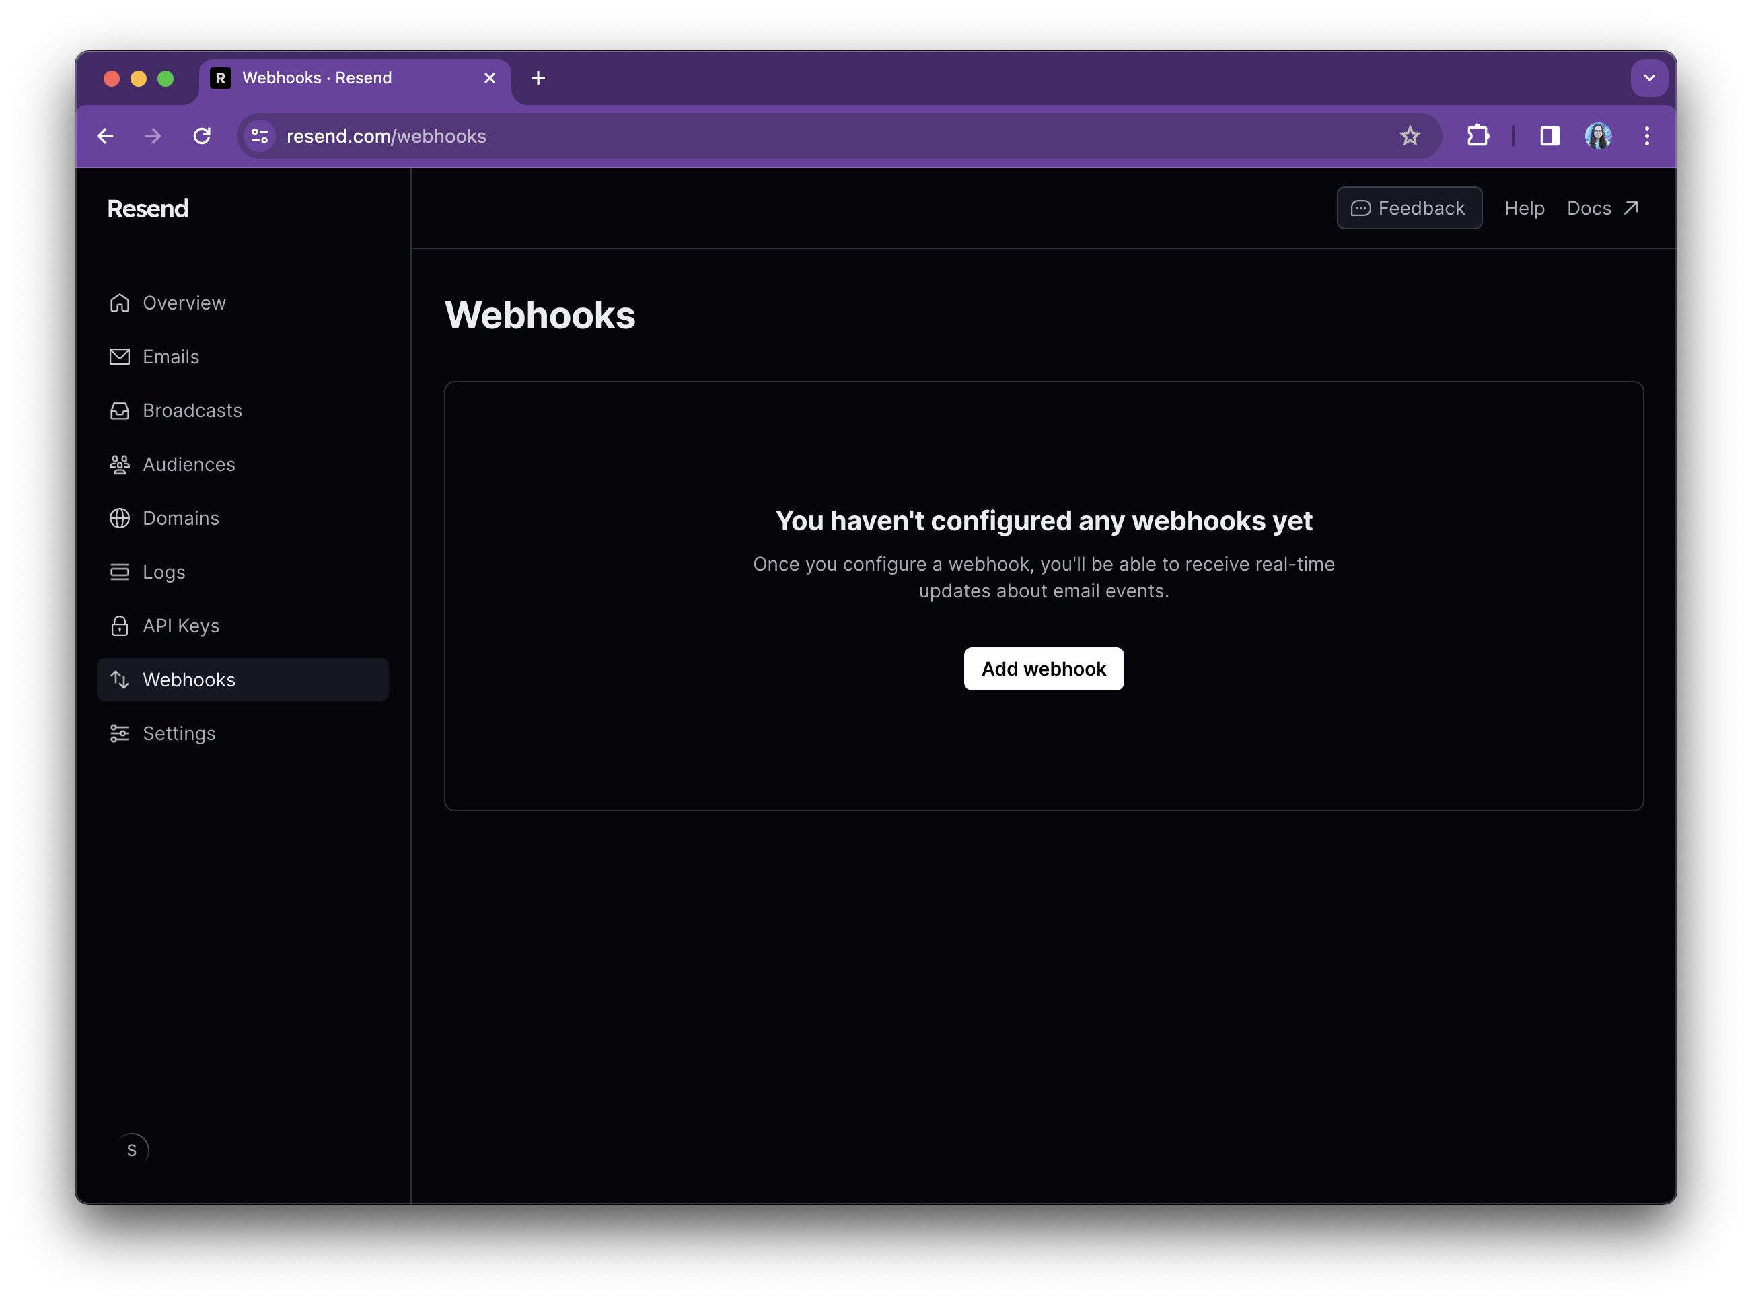Click the Broadcasts inbox icon

pyautogui.click(x=119, y=410)
